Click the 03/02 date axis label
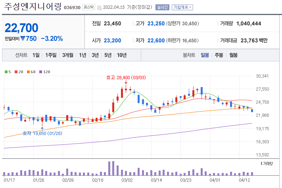This screenshot has width=282, height=188. [x=127, y=180]
